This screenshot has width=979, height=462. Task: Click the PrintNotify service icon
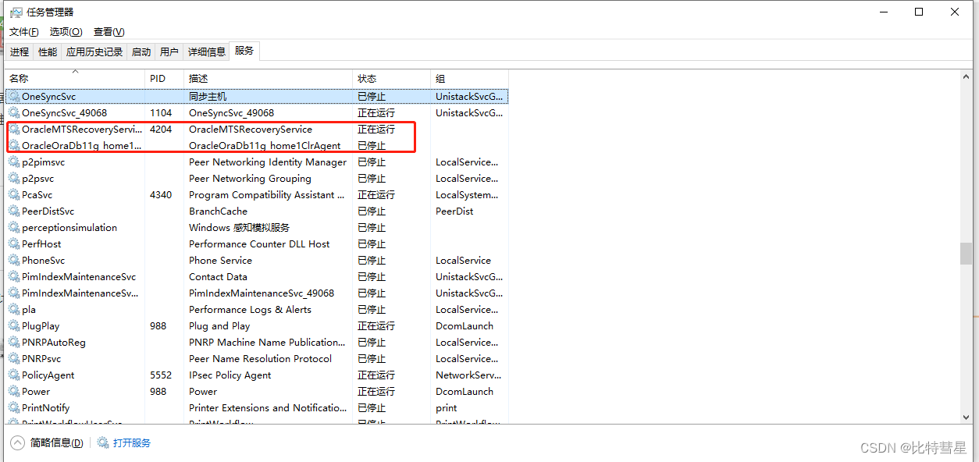(14, 408)
